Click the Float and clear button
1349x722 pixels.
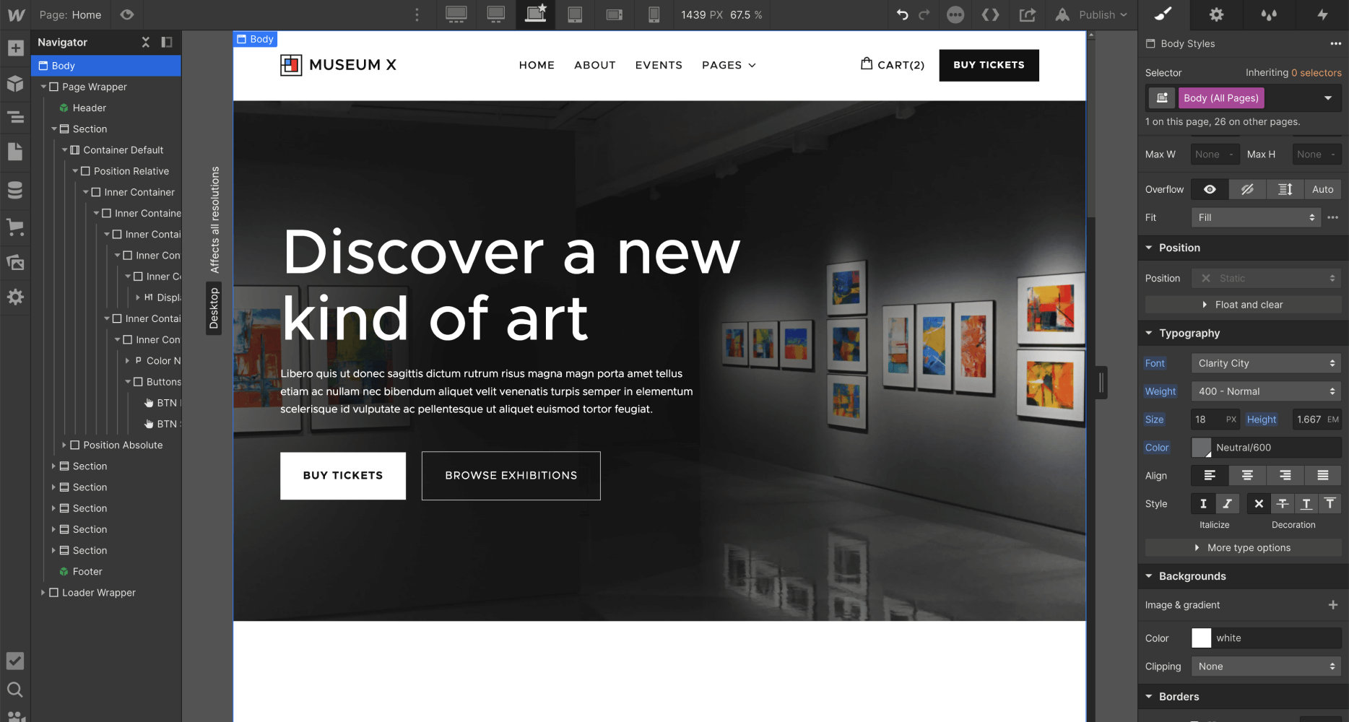coord(1242,304)
